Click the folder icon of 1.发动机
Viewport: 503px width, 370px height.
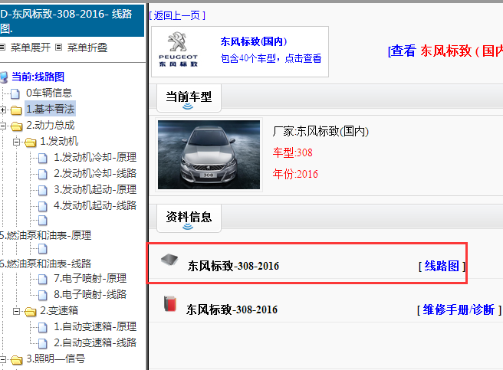[31, 142]
